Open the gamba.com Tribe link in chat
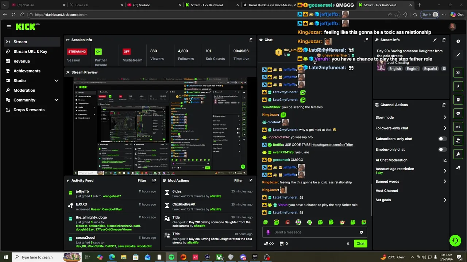467x262 pixels. [332, 145]
